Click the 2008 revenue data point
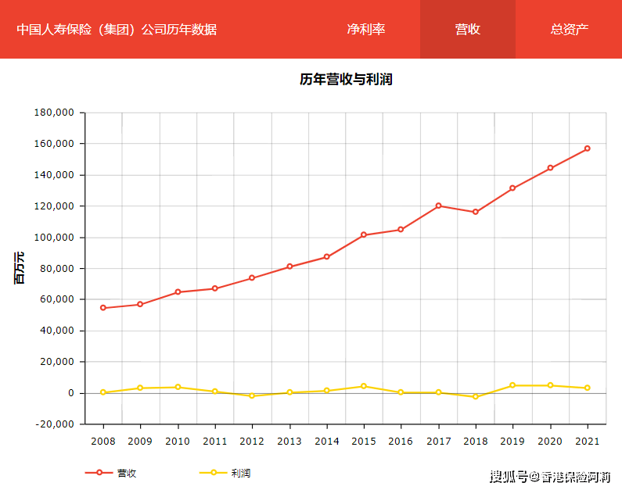The image size is (622, 490). coord(103,308)
